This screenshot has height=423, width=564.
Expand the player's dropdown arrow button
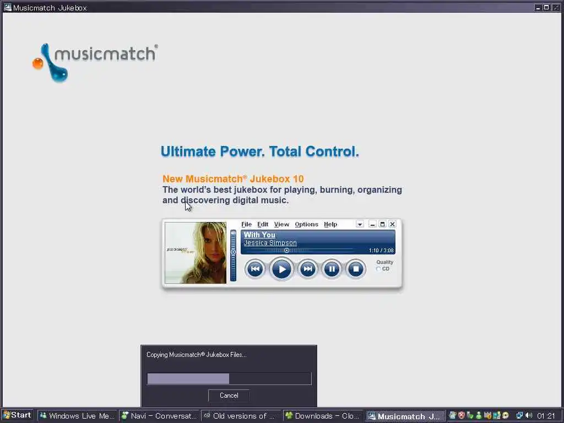359,224
